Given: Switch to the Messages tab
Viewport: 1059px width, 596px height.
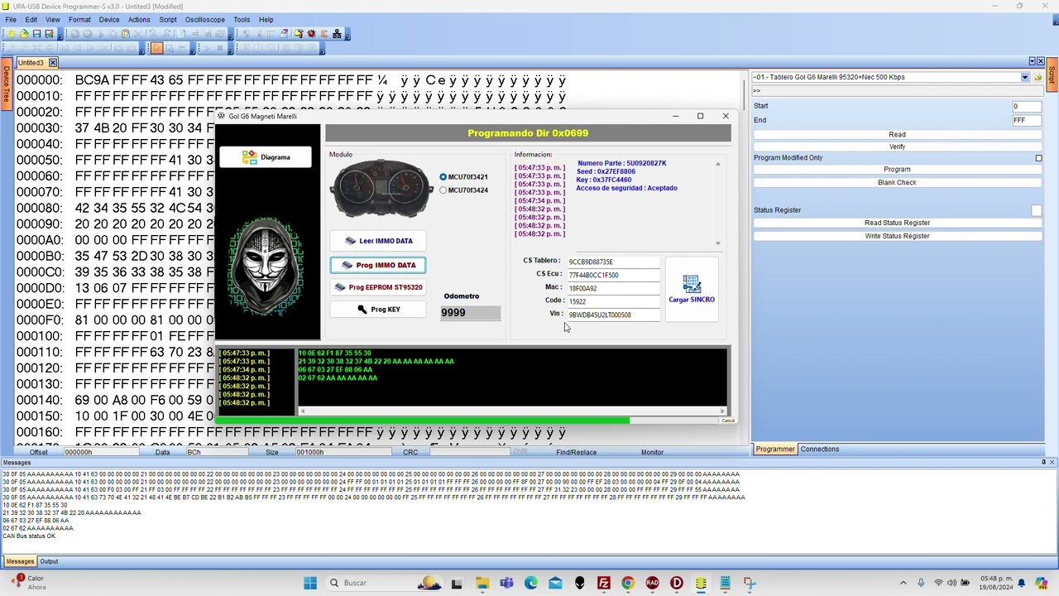Looking at the screenshot, I should pyautogui.click(x=20, y=562).
